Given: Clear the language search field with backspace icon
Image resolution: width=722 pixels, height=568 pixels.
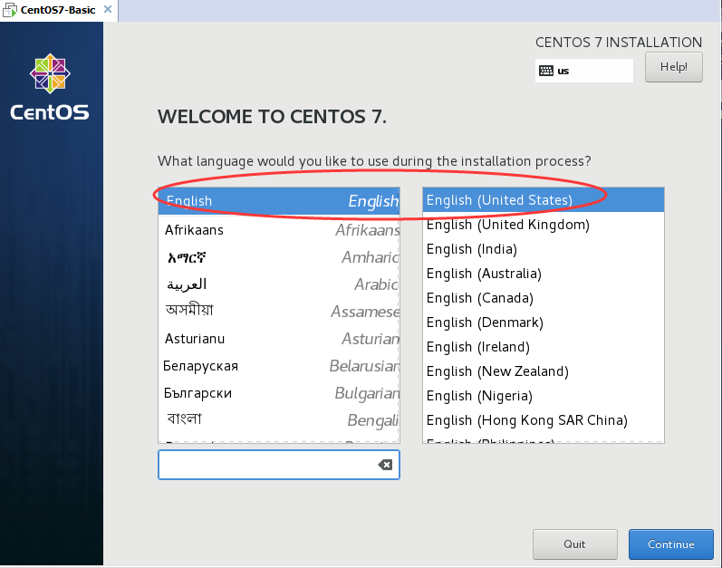Looking at the screenshot, I should pos(385,465).
